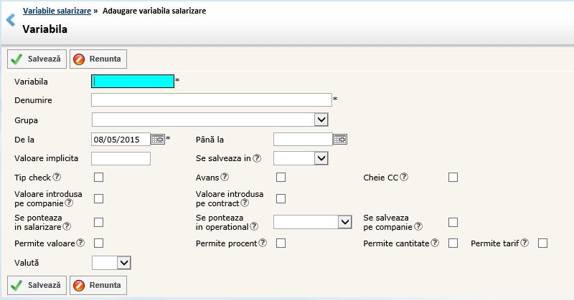The width and height of the screenshot is (574, 300).
Task: Check the Permite cantitate checkbox
Action: [453, 243]
